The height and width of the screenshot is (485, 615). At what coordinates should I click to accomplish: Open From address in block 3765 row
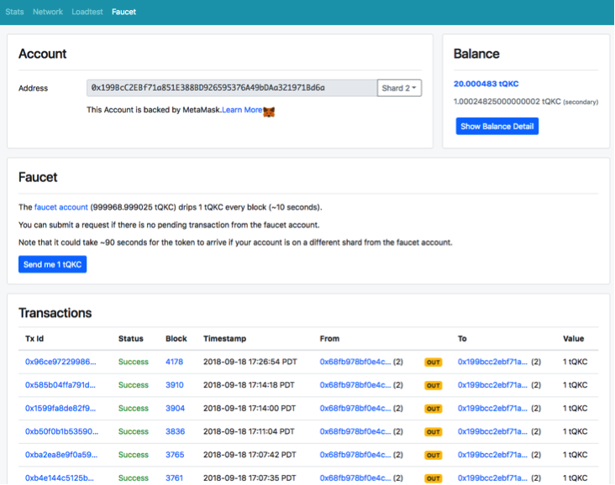tap(355, 455)
